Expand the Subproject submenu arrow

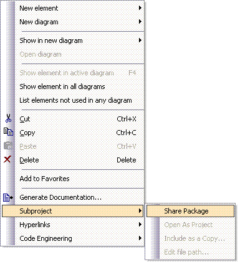point(140,211)
